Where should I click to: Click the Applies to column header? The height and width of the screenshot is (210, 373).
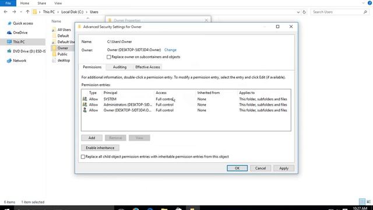[247, 93]
